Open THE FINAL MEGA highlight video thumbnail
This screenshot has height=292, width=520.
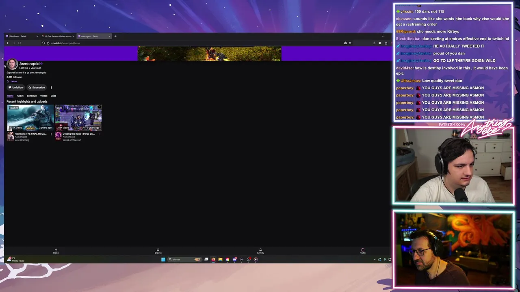click(x=30, y=118)
